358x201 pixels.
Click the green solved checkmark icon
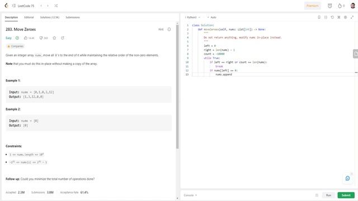click(17, 38)
